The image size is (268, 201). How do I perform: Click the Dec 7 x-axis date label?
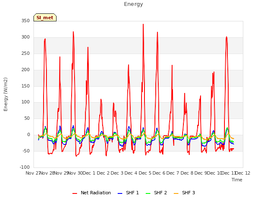click(173, 173)
